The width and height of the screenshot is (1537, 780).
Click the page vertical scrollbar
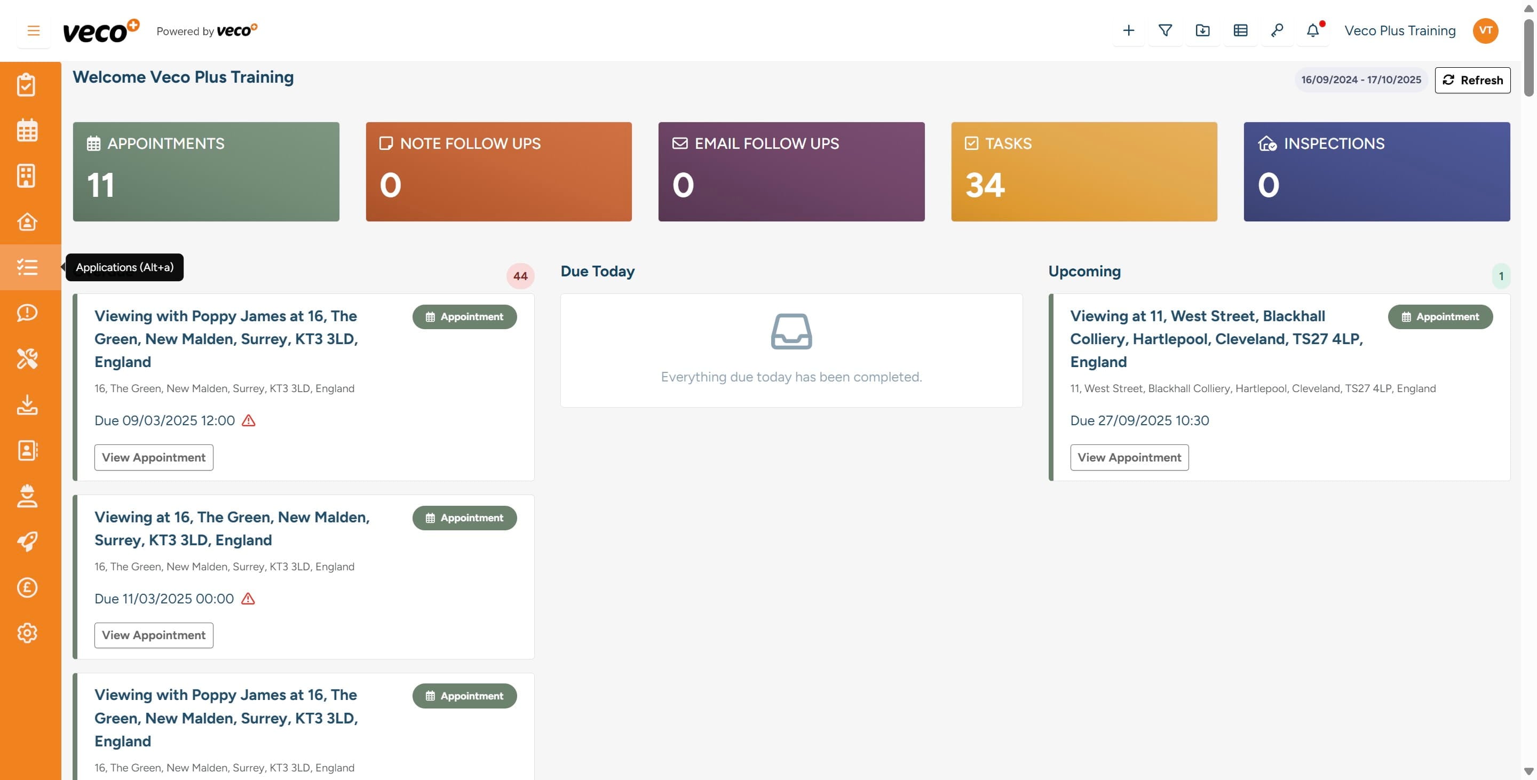(1528, 58)
